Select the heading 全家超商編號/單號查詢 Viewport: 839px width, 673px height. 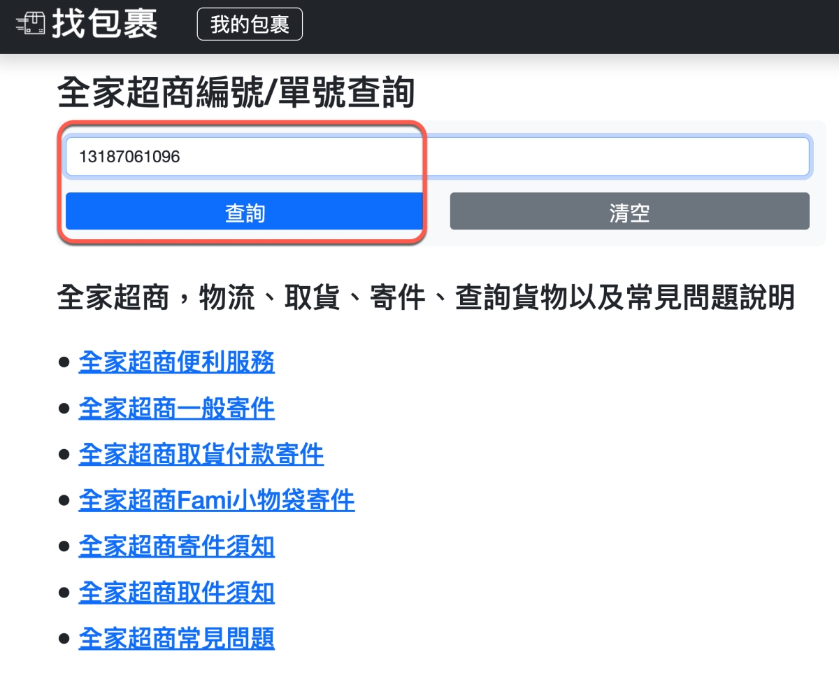coord(236,93)
